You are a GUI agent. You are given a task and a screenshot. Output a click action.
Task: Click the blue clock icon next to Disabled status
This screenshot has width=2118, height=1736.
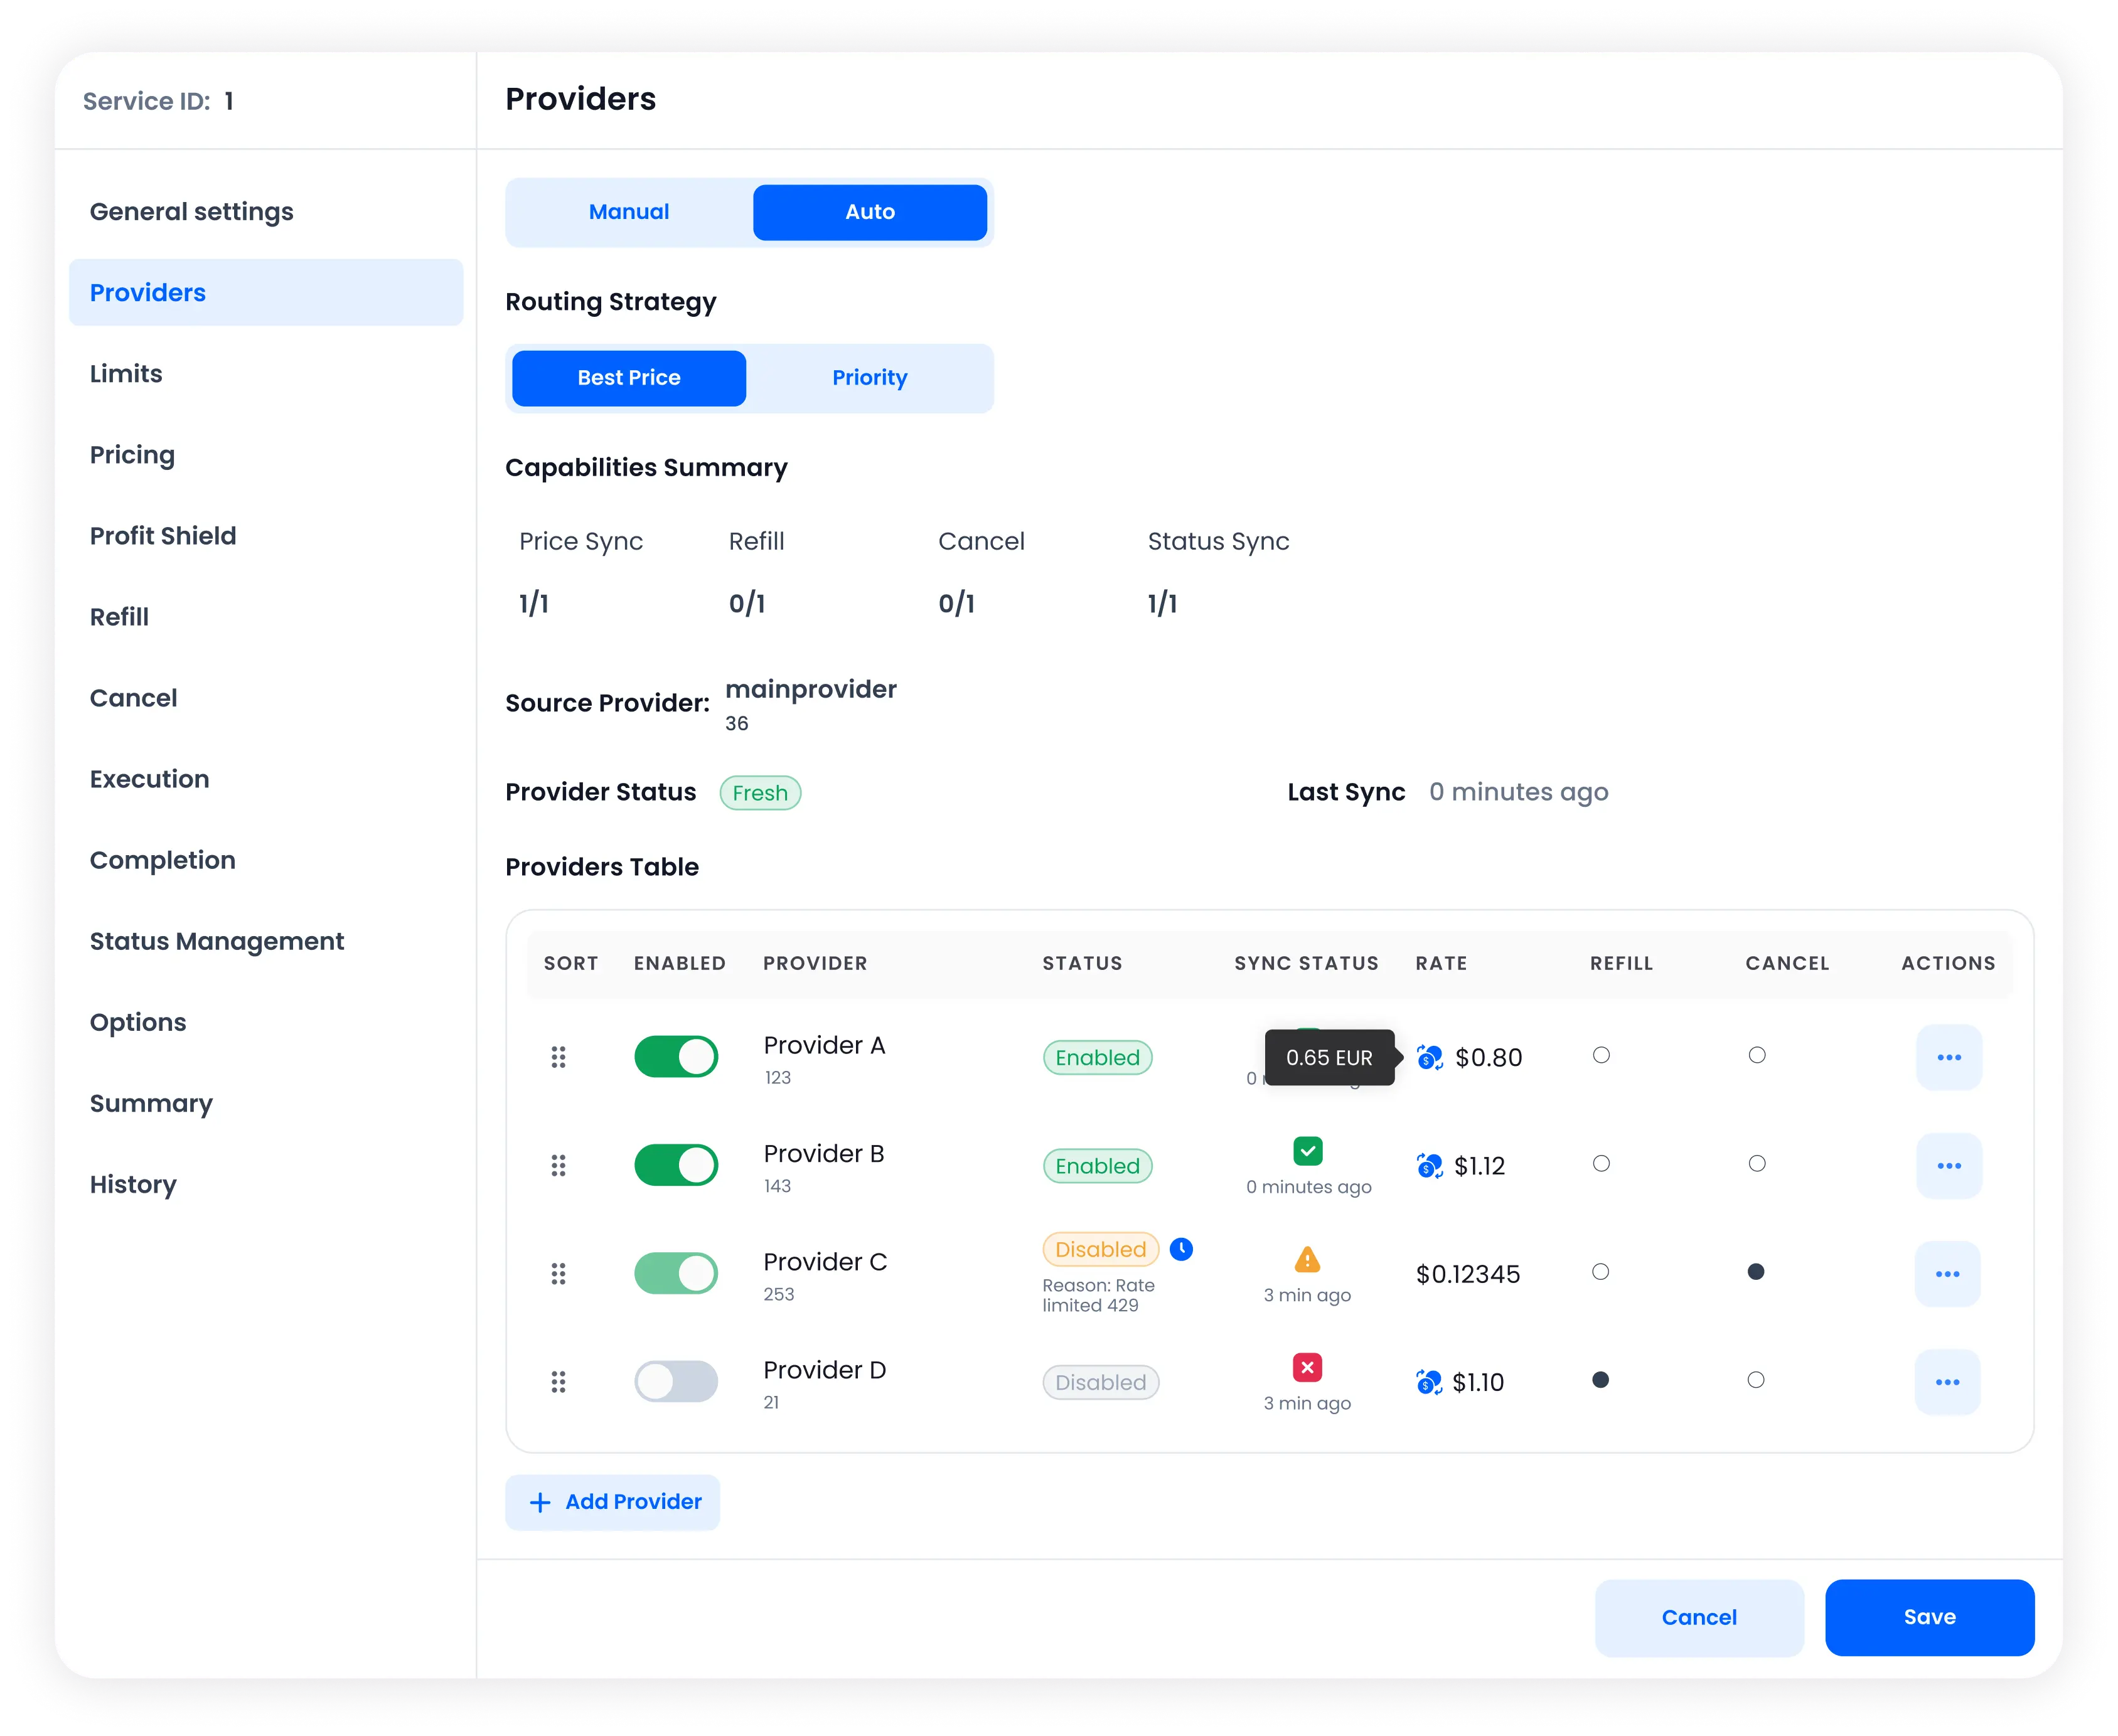(x=1181, y=1249)
